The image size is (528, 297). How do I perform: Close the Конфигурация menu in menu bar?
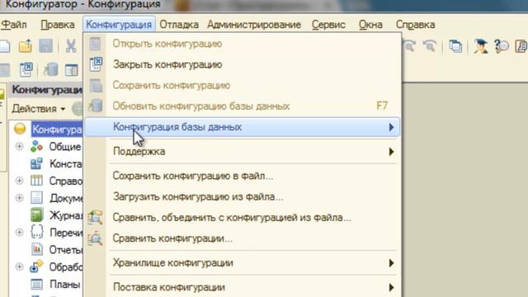[x=119, y=25]
